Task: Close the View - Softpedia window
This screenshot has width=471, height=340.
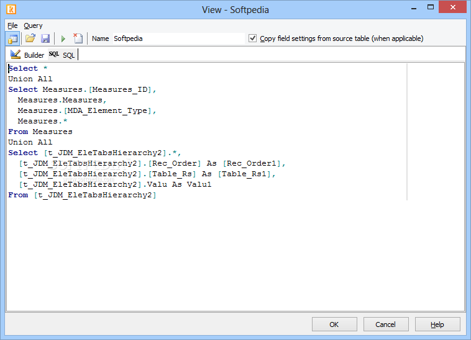Action: point(453,7)
